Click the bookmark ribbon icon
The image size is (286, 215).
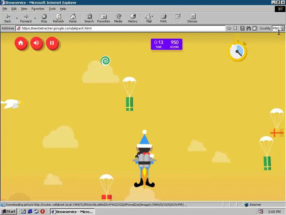click(x=235, y=28)
